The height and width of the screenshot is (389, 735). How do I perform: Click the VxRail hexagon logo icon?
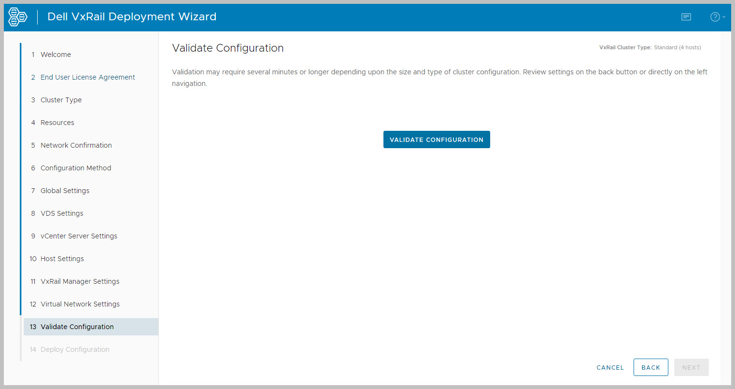pos(18,17)
